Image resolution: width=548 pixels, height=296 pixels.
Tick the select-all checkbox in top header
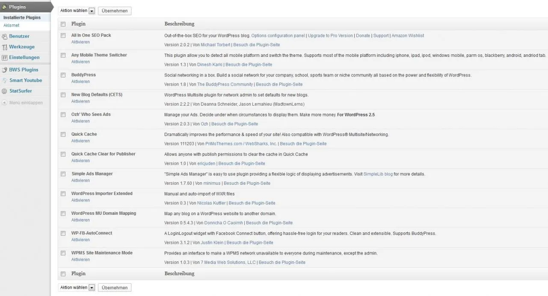[x=63, y=24]
